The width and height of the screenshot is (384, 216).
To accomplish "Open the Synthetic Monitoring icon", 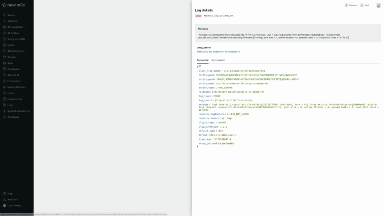I will (x=4, y=111).
